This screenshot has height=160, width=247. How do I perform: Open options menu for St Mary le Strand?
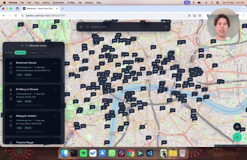pos(55,90)
